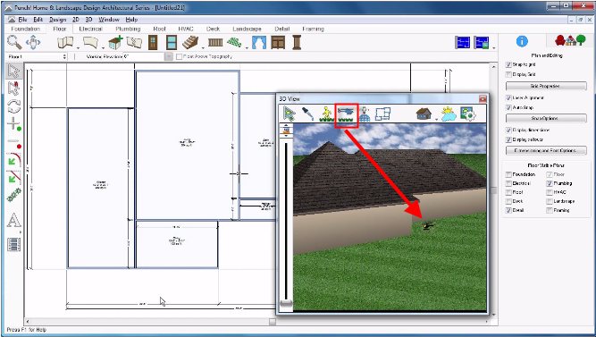The height and width of the screenshot is (337, 596).
Task: Expand the 3D View house icon dropdown
Action: (436, 120)
